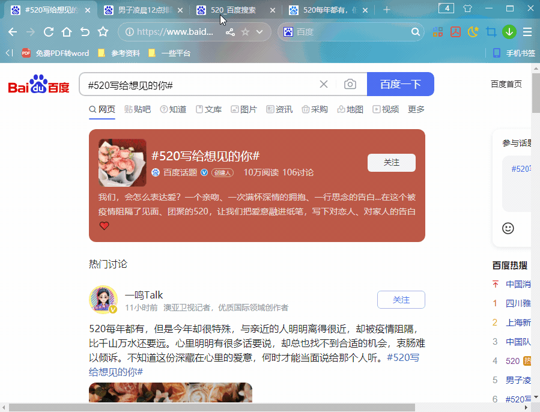Clear the Baidu search query
This screenshot has height=412, width=540.
(x=323, y=85)
